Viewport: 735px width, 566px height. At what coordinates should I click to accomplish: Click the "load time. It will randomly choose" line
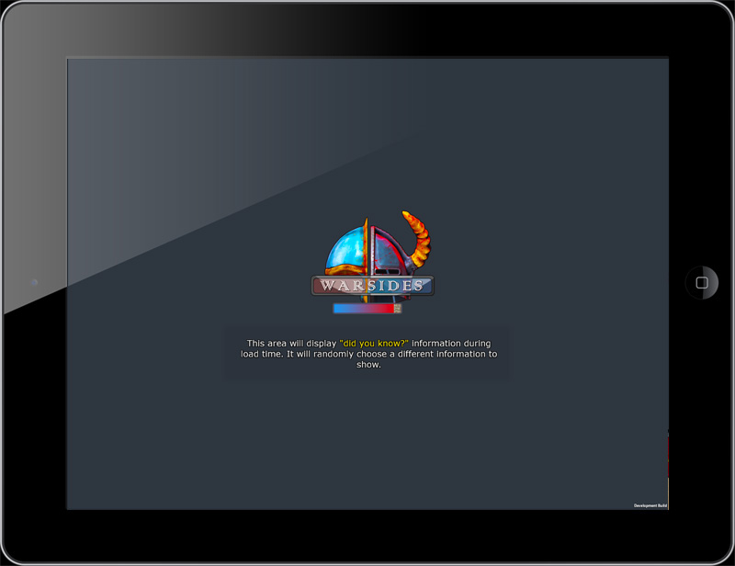click(369, 354)
